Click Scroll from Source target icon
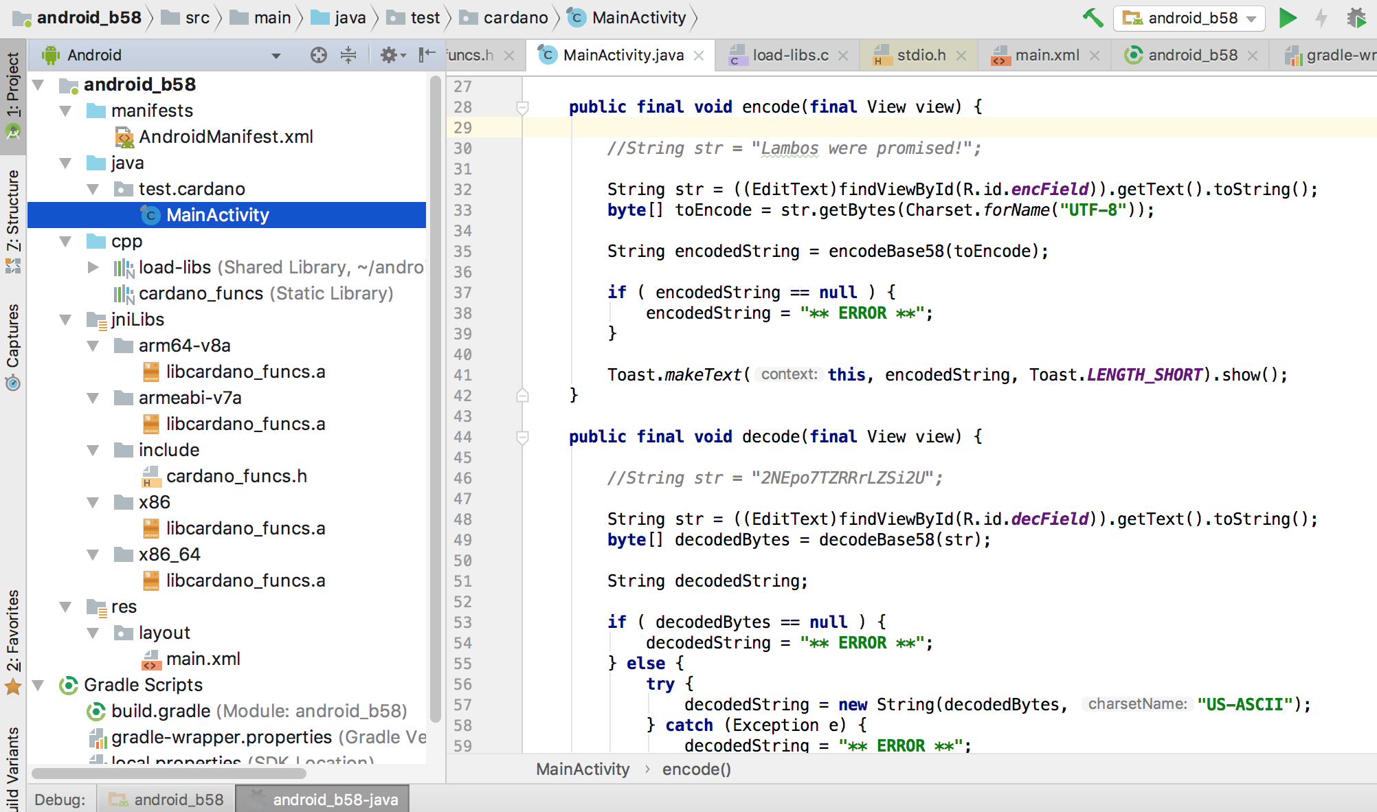The image size is (1377, 812). tap(318, 55)
